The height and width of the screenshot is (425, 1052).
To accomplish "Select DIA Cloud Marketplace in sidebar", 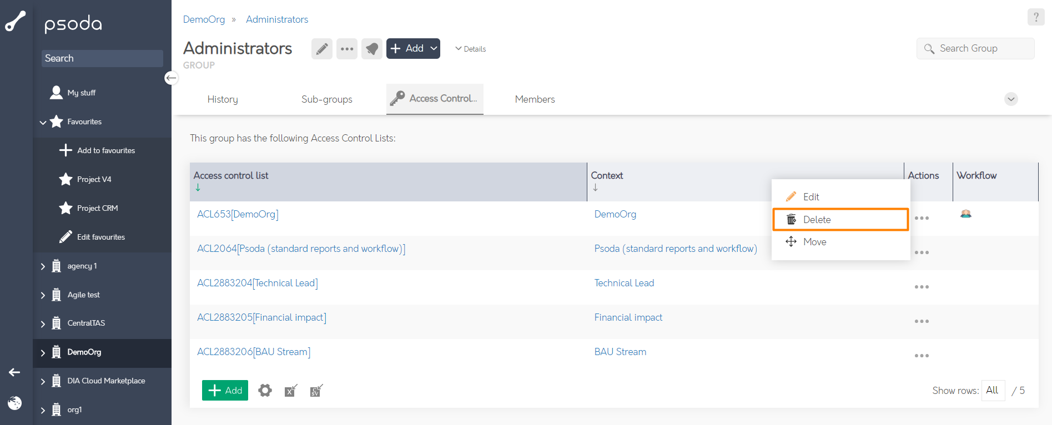I will 106,381.
